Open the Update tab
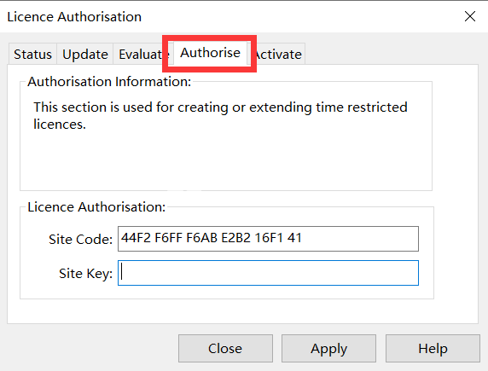This screenshot has width=488, height=371. tap(85, 54)
